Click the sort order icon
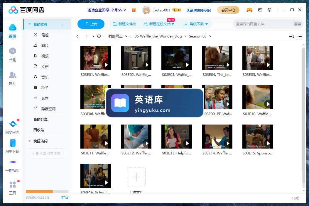The image size is (309, 206). click(292, 36)
